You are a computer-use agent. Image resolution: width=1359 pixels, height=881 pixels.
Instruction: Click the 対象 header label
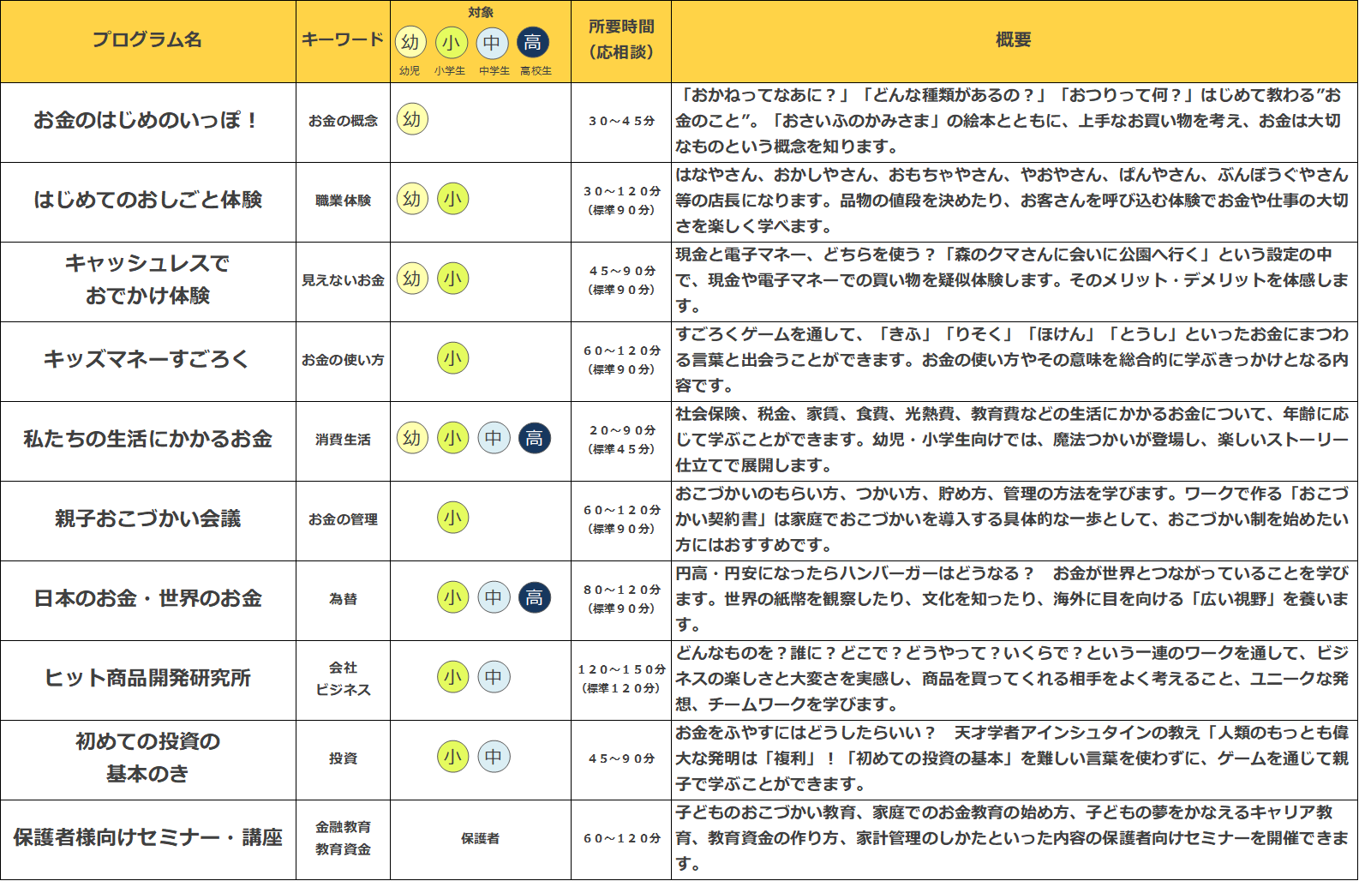[481, 13]
